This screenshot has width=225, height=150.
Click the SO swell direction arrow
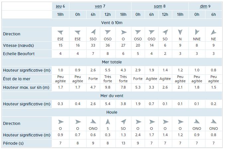point(123,122)
